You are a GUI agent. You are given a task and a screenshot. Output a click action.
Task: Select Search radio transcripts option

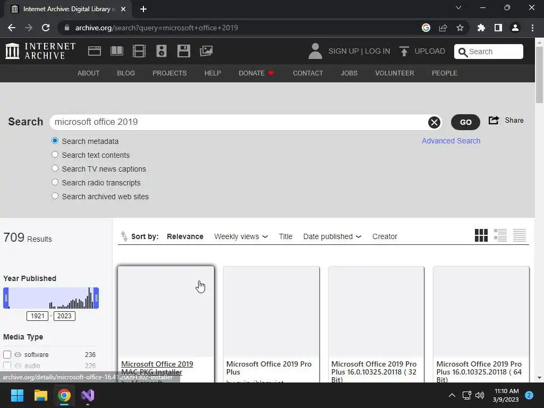click(55, 182)
